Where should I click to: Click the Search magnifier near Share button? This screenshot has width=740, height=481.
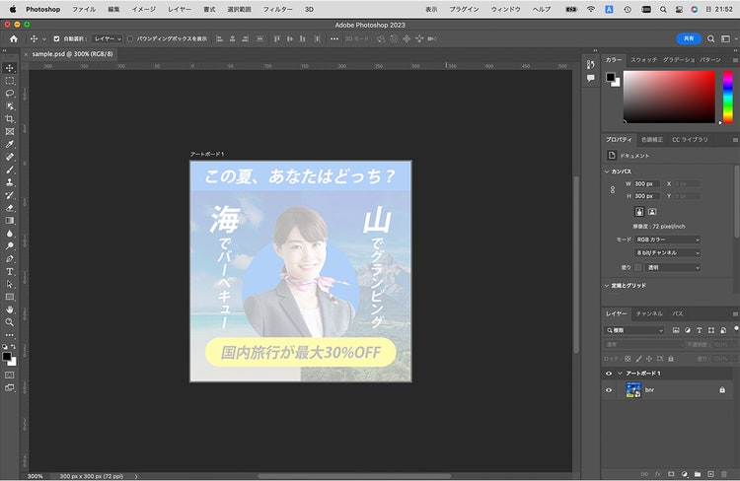710,38
